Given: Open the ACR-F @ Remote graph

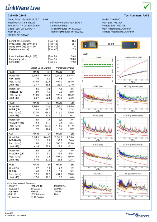Looking at the screenshot, I should click(x=132, y=128).
